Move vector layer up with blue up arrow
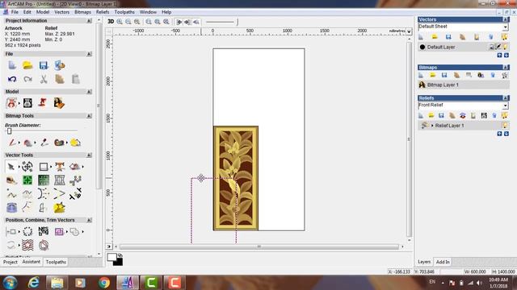 click(499, 56)
